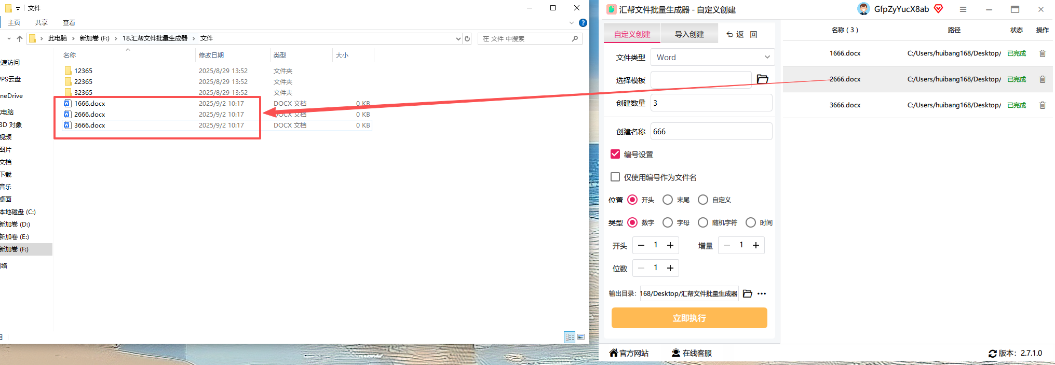Refresh the Explorer address bar
The height and width of the screenshot is (365, 1055).
coord(467,38)
